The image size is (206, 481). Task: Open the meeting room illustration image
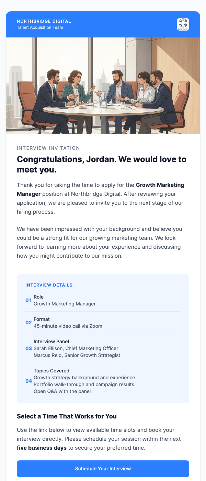pos(103,85)
